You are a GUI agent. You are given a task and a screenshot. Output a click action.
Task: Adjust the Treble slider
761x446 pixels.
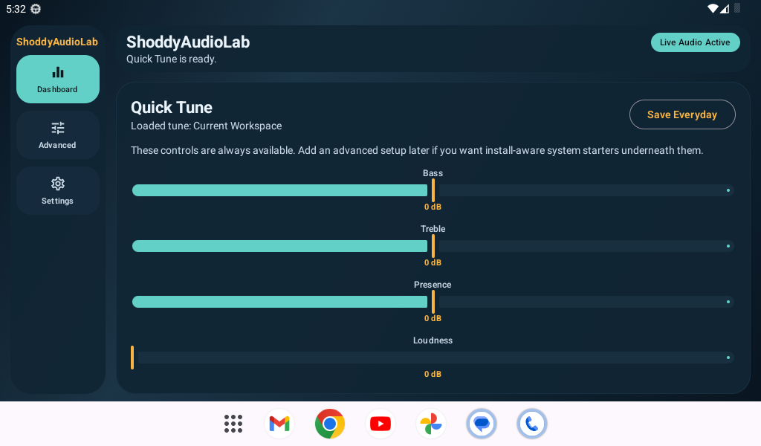tap(433, 246)
